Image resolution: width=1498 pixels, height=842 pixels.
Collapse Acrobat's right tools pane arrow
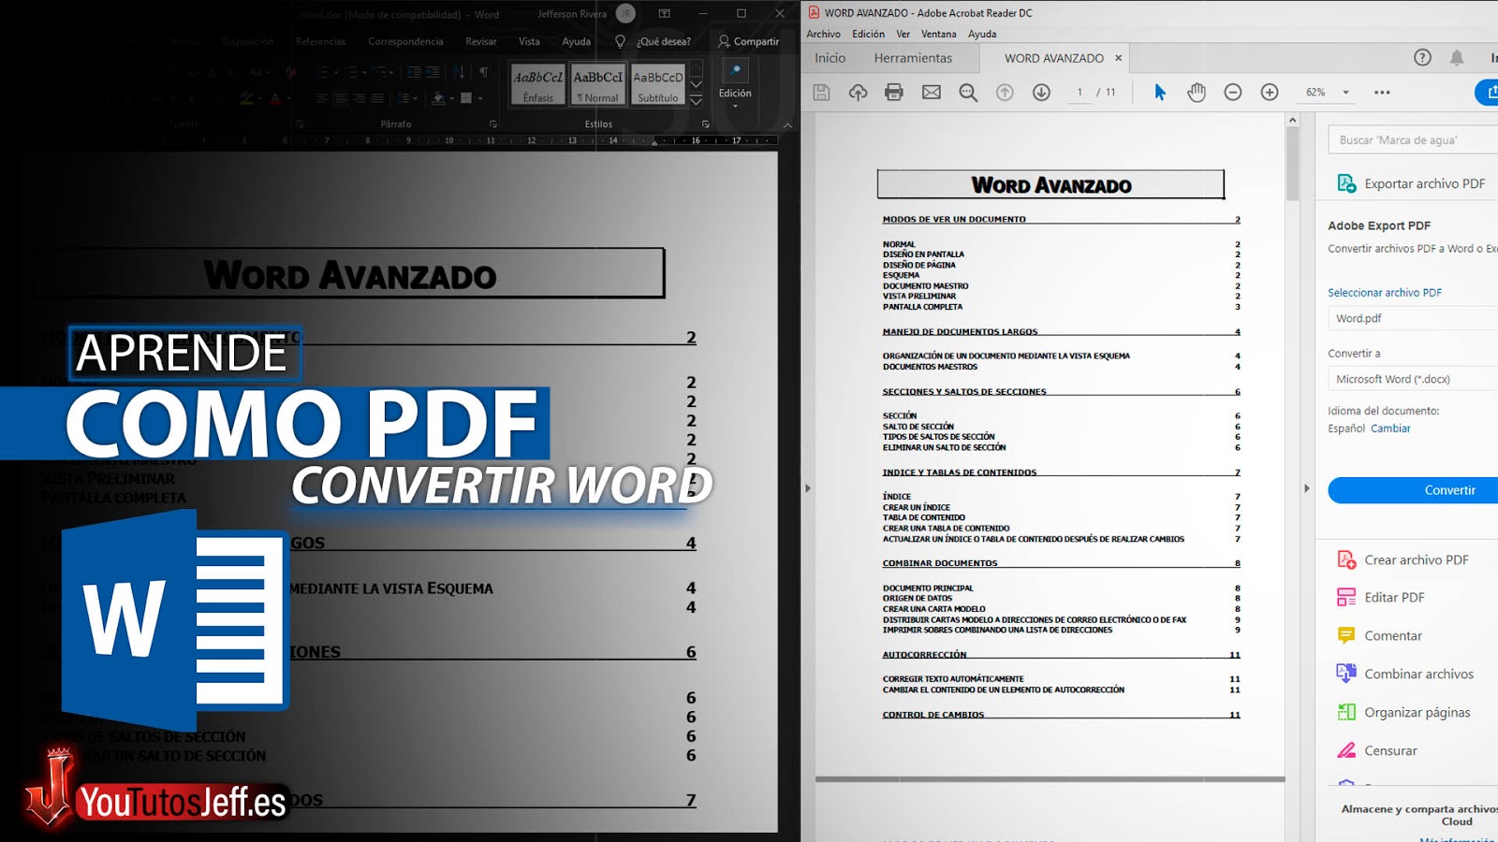1307,488
